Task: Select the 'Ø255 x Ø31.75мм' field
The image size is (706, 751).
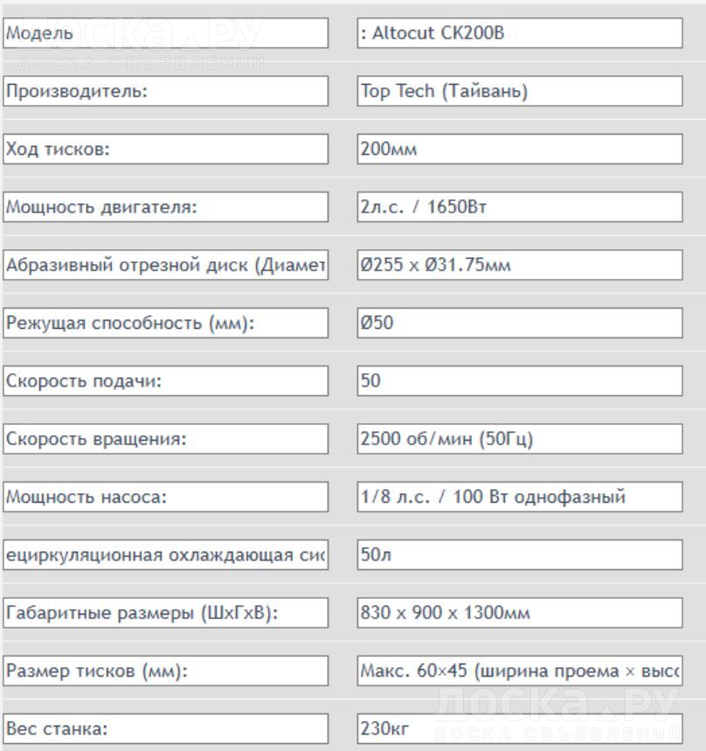Action: point(519,266)
